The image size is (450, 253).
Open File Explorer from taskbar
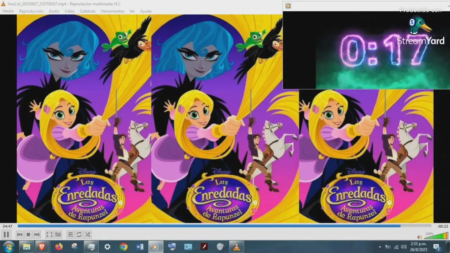26,247
